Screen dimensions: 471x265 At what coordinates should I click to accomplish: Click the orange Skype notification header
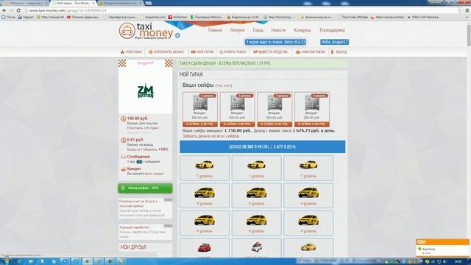442,242
